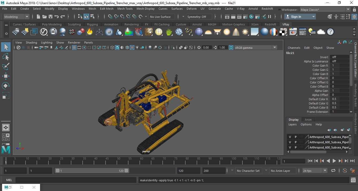Start IPR render from the status line

click(239, 17)
